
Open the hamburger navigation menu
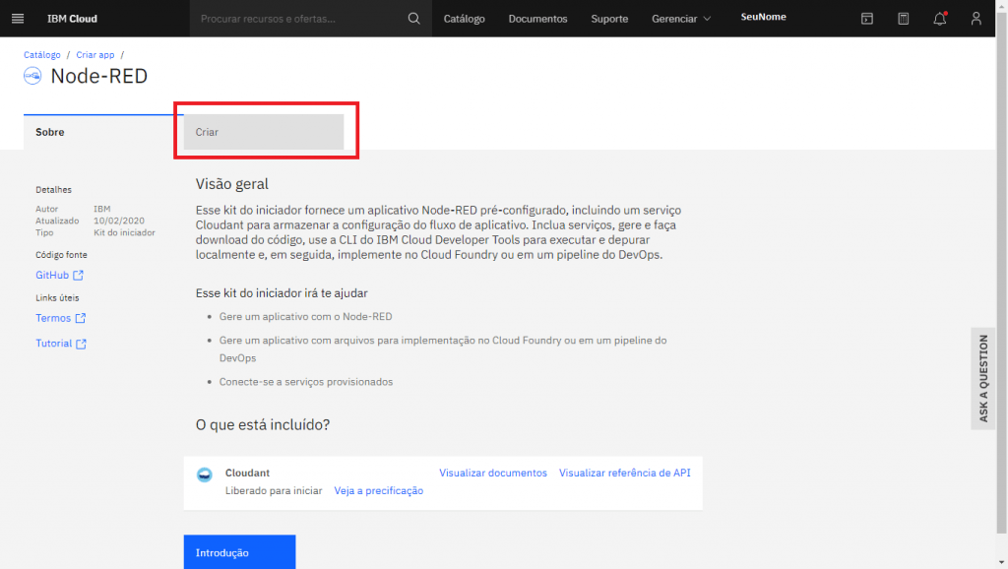pyautogui.click(x=18, y=19)
